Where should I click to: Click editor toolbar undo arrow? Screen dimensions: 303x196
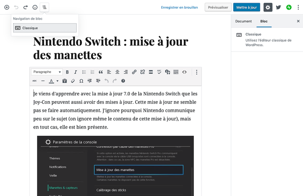tap(106, 81)
